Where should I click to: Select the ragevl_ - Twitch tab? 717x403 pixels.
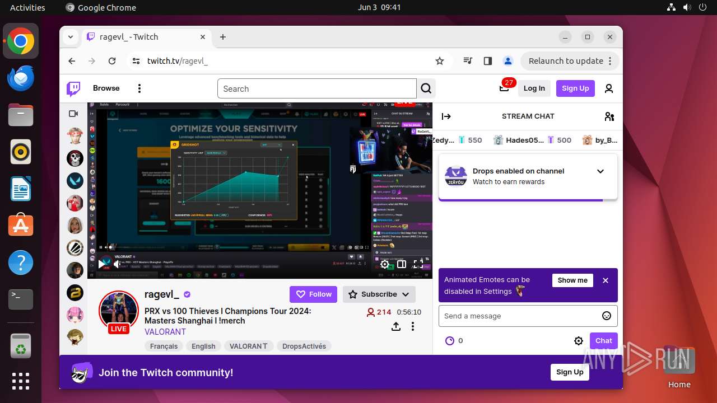coord(147,37)
